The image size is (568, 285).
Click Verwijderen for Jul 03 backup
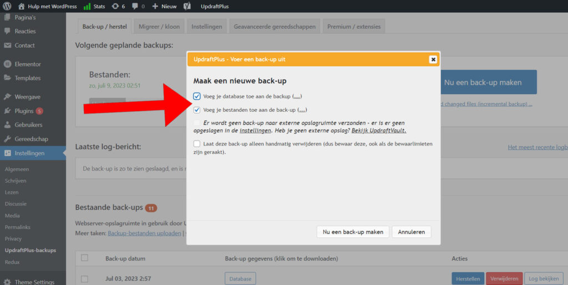(504, 279)
